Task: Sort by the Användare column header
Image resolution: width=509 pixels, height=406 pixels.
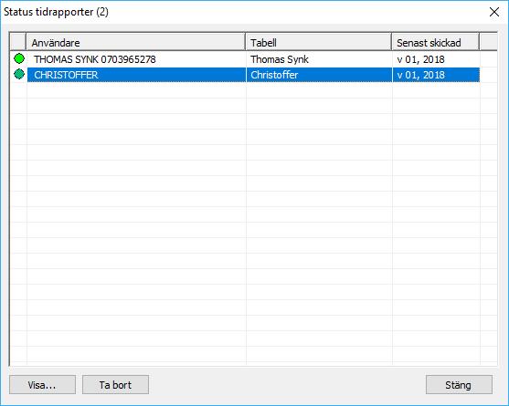Action: (x=135, y=42)
